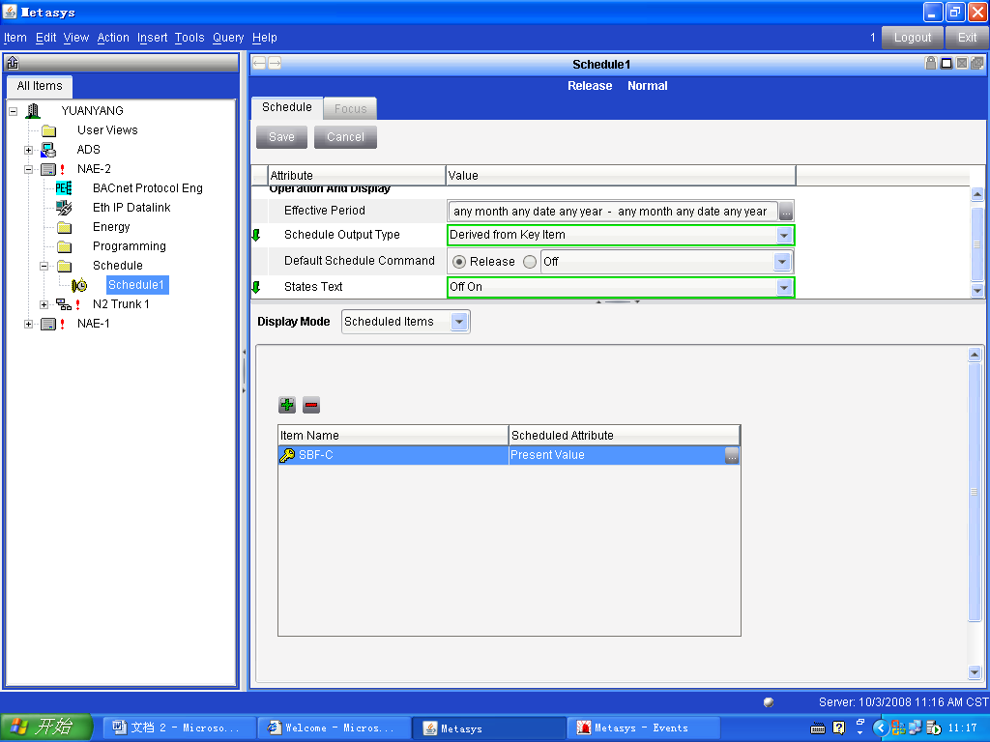Collapse the NAE-2 tree node

[29, 169]
